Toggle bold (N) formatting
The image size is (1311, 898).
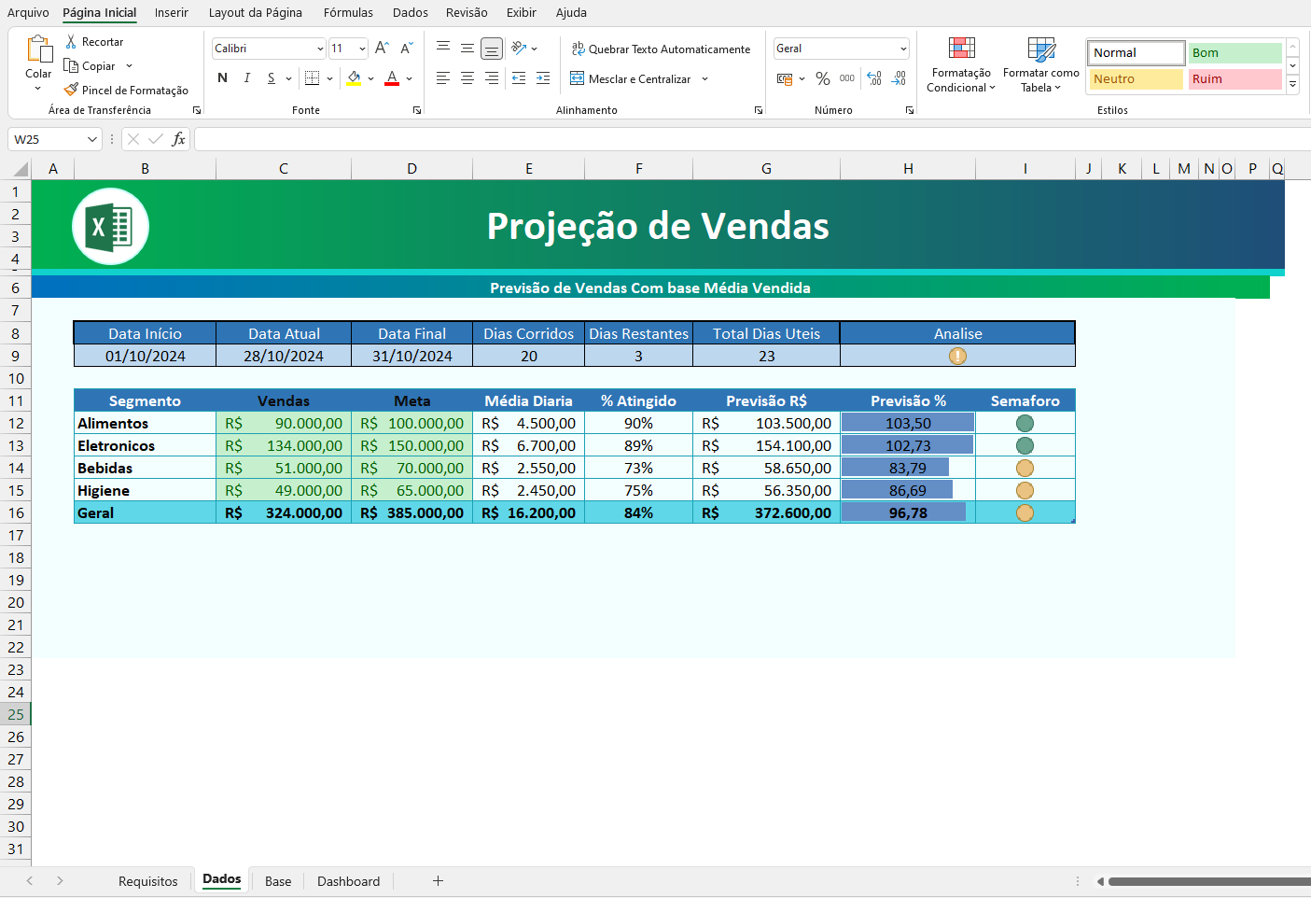[222, 78]
